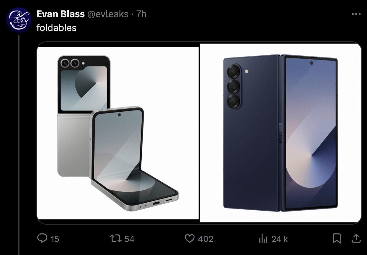This screenshot has height=255, width=367.
Task: Click the reply speech bubble icon
Action: [x=42, y=238]
